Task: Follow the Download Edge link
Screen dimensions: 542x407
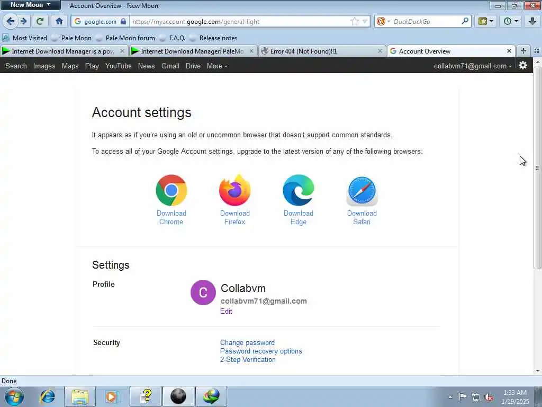Action: pos(299,217)
